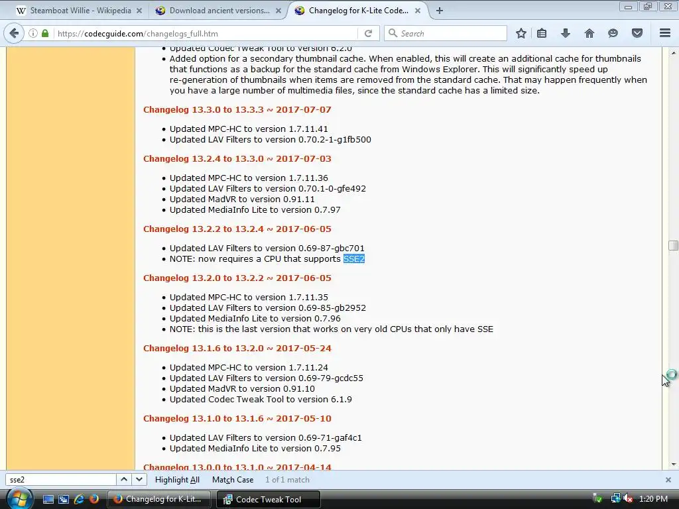Click 'Updated MediaInfo Lite to version 0.7.97'
679x509 pixels.
[255, 209]
